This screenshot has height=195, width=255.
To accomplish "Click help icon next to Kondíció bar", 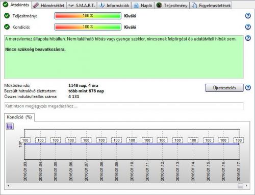I will tap(248, 27).
